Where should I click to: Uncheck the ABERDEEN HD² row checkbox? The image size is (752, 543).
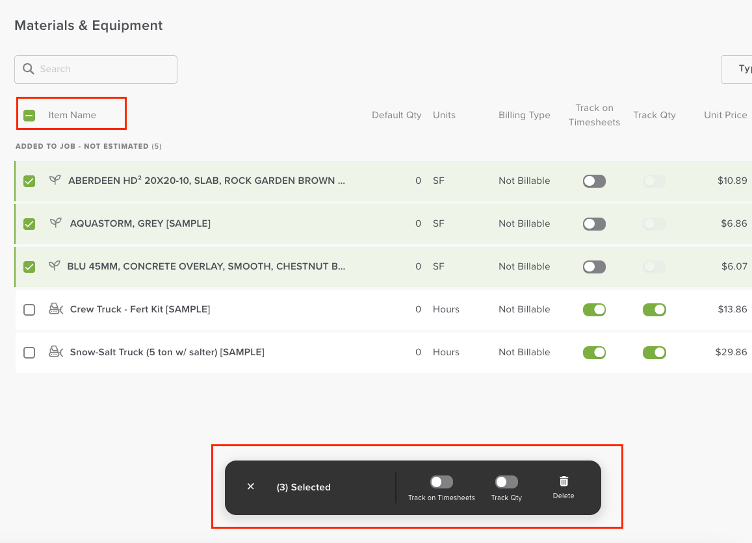pyautogui.click(x=29, y=181)
